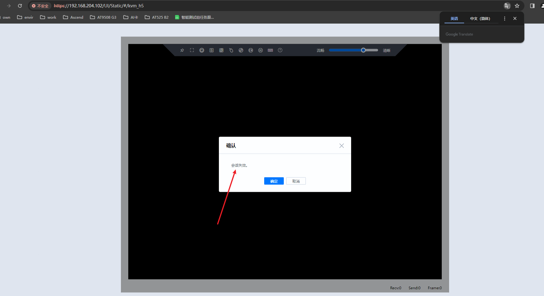Click the pin toolbar icon in KVM
The image size is (544, 296).
pos(182,50)
